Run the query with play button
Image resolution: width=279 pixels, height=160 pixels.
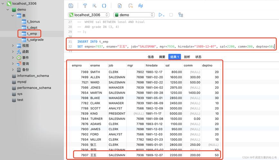coord(161,15)
